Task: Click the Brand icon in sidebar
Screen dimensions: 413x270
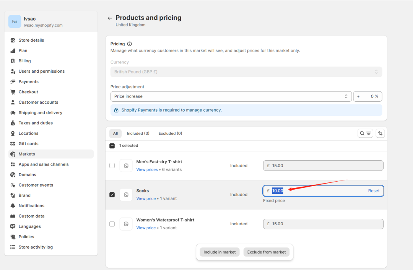Action: (x=13, y=195)
